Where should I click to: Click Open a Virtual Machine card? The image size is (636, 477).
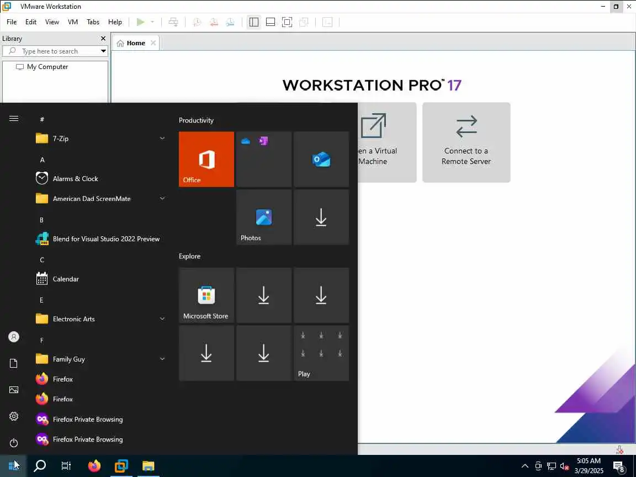coord(386,142)
